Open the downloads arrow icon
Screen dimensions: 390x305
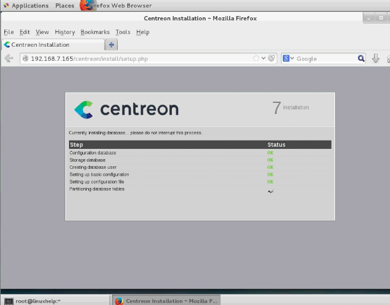pos(376,59)
